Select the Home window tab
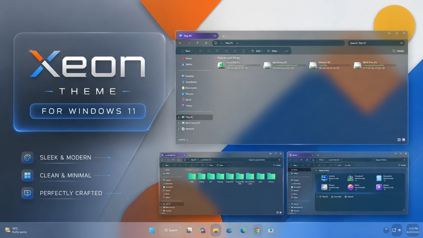The height and width of the screenshot is (238, 423). click(x=302, y=155)
